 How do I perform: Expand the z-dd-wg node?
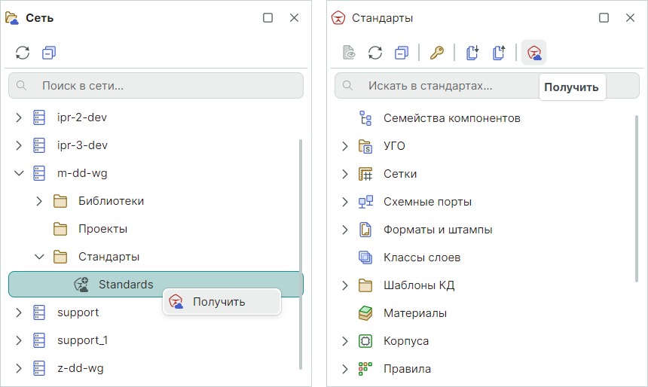click(x=19, y=368)
